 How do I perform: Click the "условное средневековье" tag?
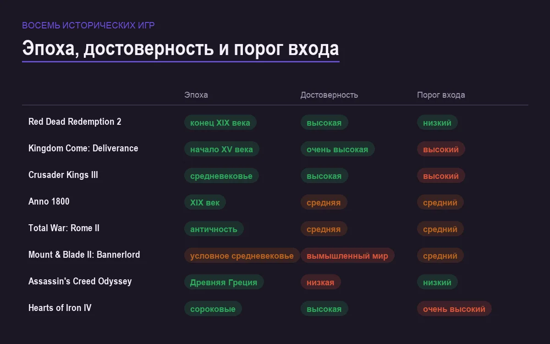pyautogui.click(x=242, y=255)
